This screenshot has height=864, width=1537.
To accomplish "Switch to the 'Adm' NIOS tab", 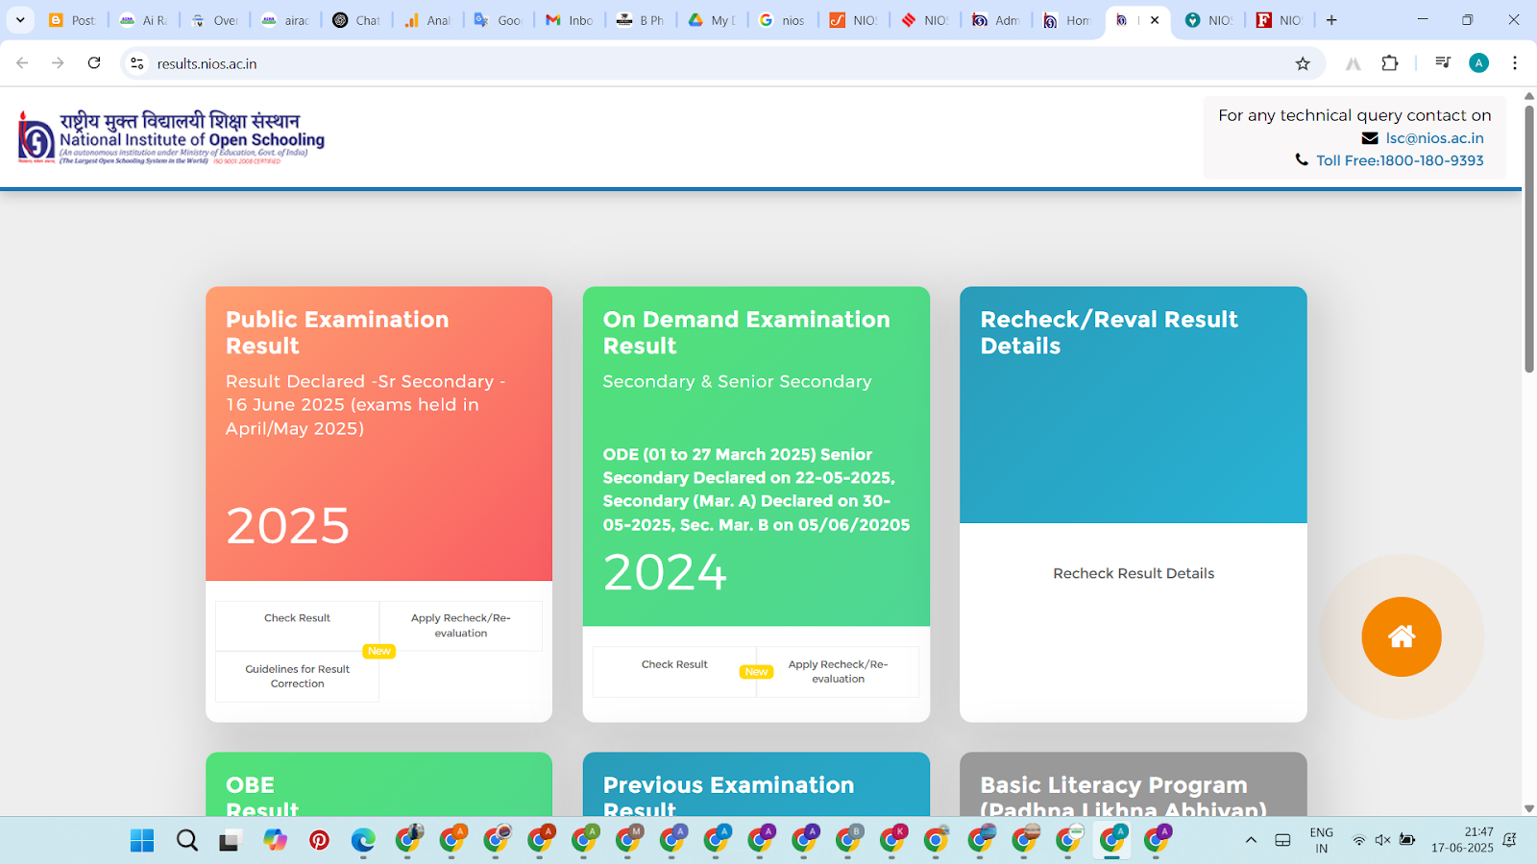I will pos(996,20).
